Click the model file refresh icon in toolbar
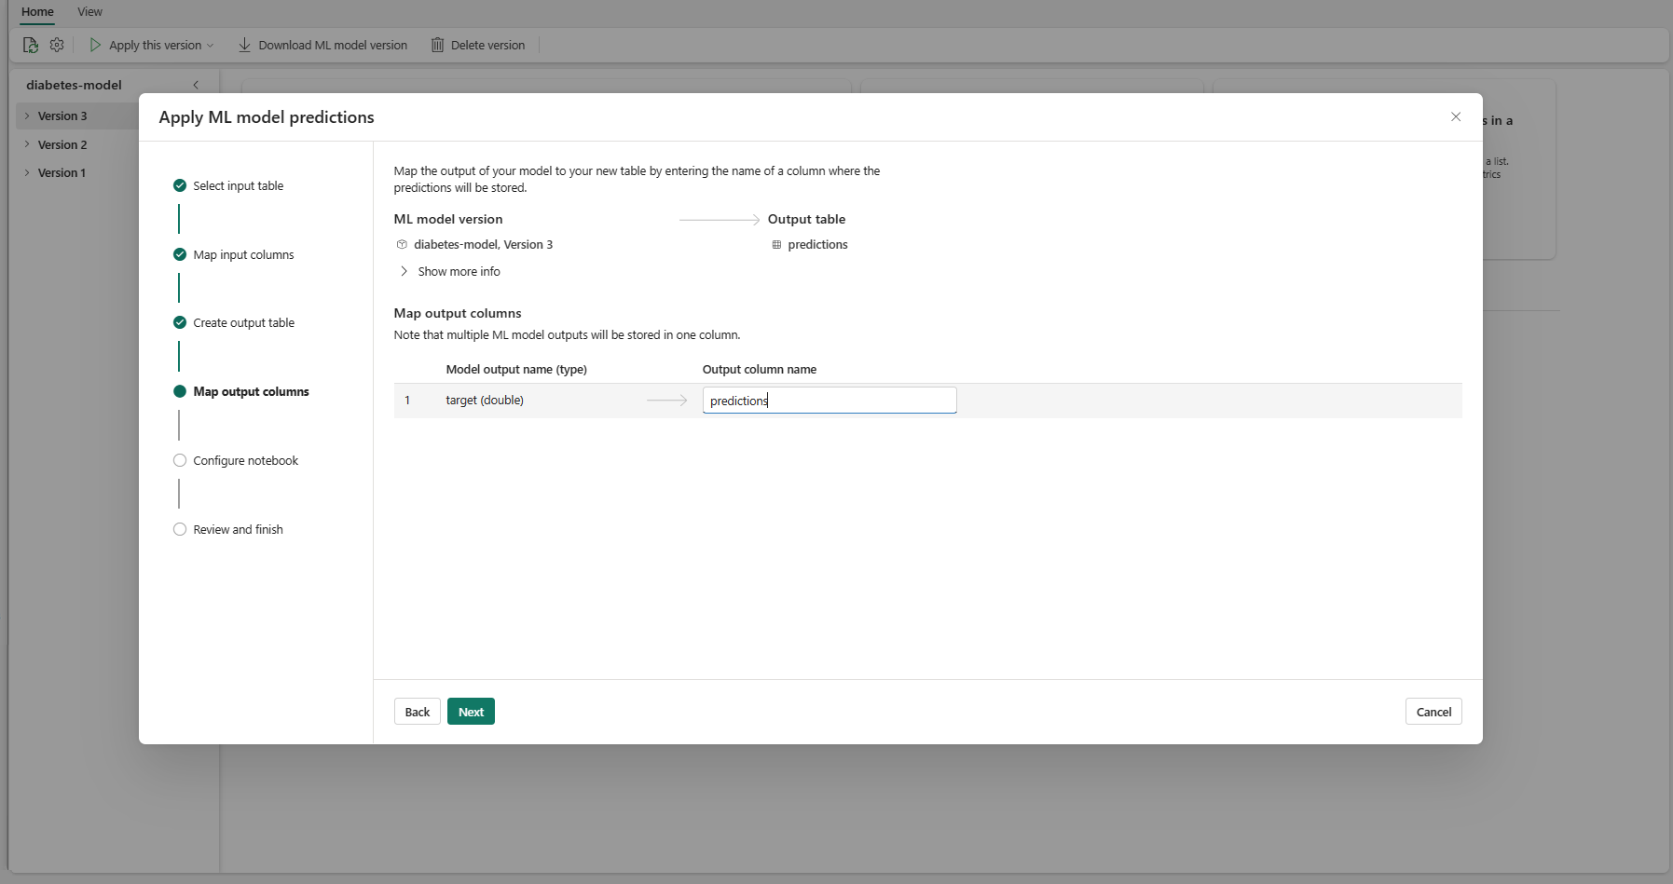Image resolution: width=1673 pixels, height=884 pixels. pos(31,45)
